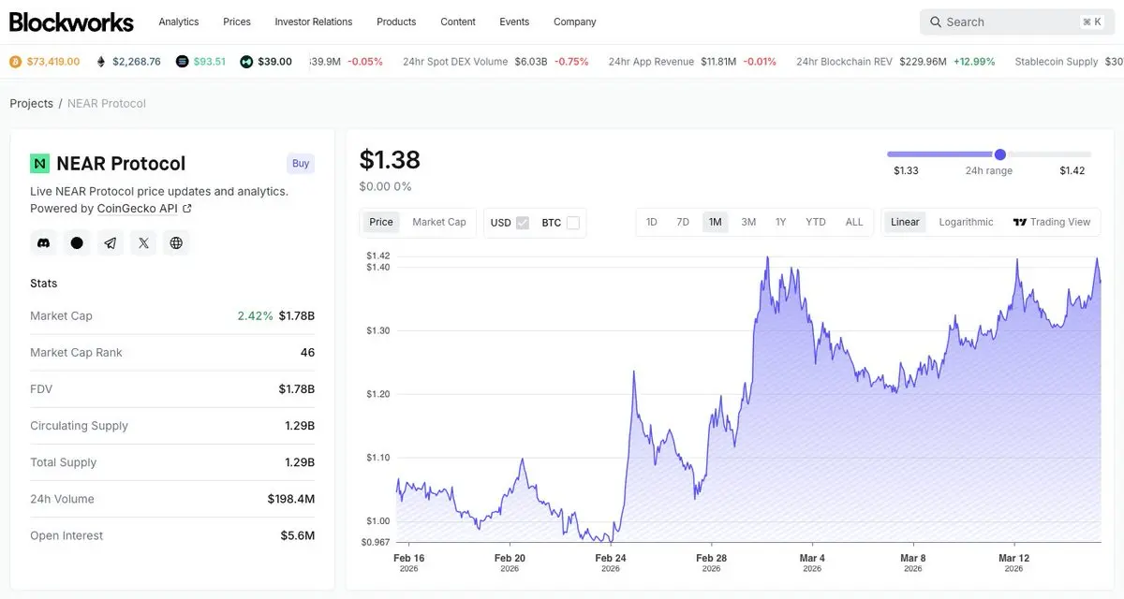Click the NEAR Protocol logo icon
The height and width of the screenshot is (599, 1124).
pos(39,164)
